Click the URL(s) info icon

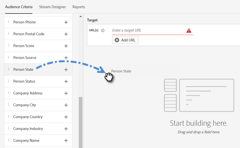point(103,30)
